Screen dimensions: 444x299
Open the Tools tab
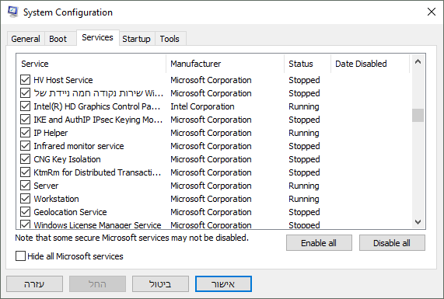(x=170, y=39)
